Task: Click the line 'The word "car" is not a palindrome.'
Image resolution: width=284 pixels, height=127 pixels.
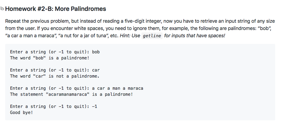Action: pos(55,76)
